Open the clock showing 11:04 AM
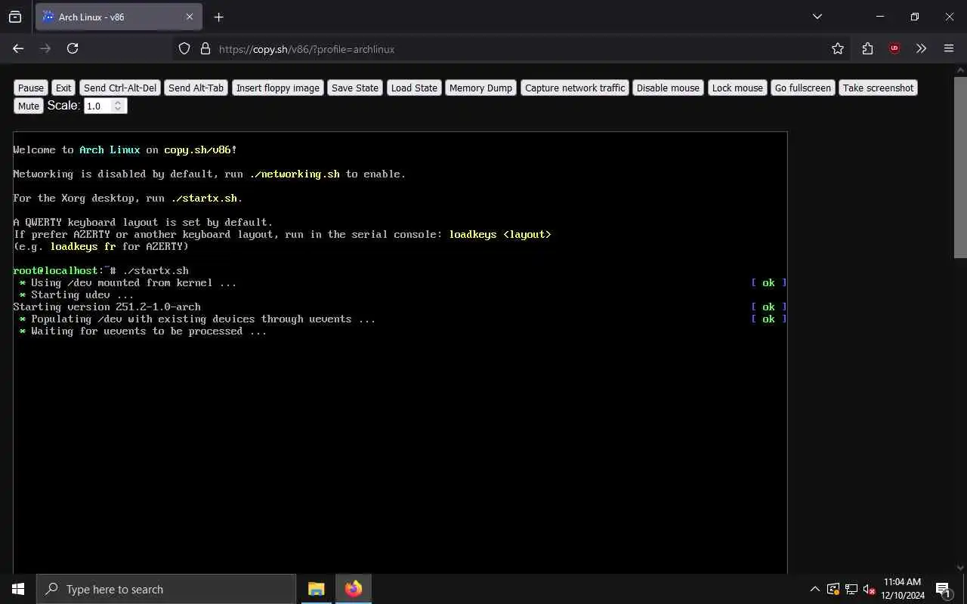967x604 pixels. click(x=903, y=589)
